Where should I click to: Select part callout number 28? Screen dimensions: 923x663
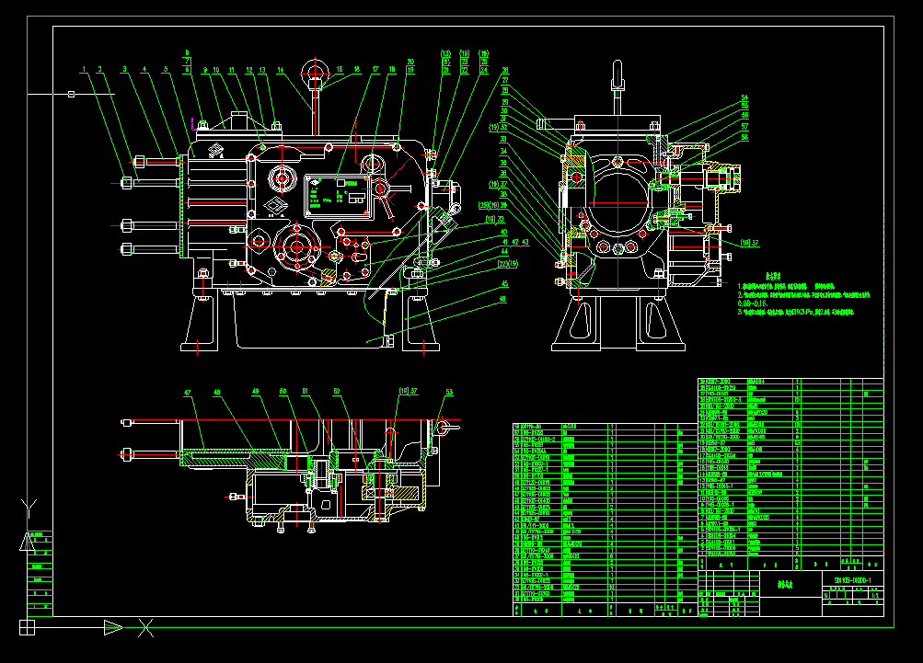505,91
